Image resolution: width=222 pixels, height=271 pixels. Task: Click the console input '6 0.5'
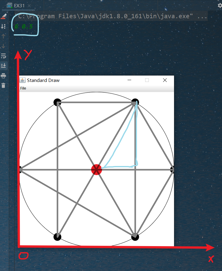(x=24, y=26)
